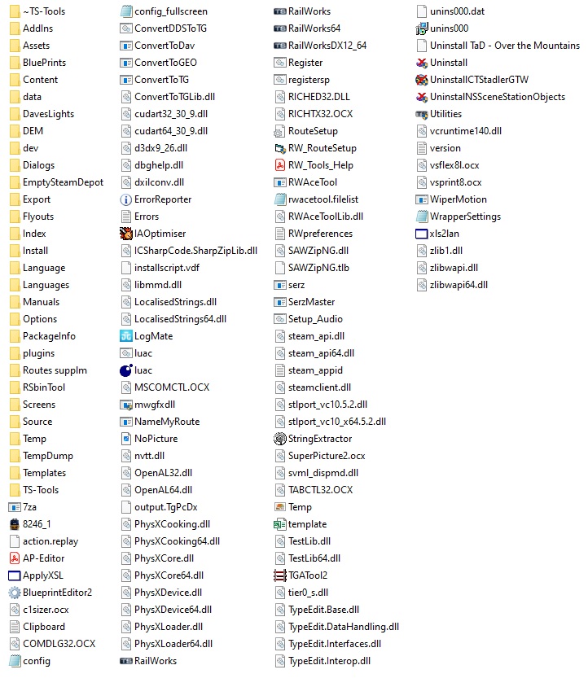Screen dimensions: 588x687
Task: Click the Setup_Audio icon
Action: (280, 319)
